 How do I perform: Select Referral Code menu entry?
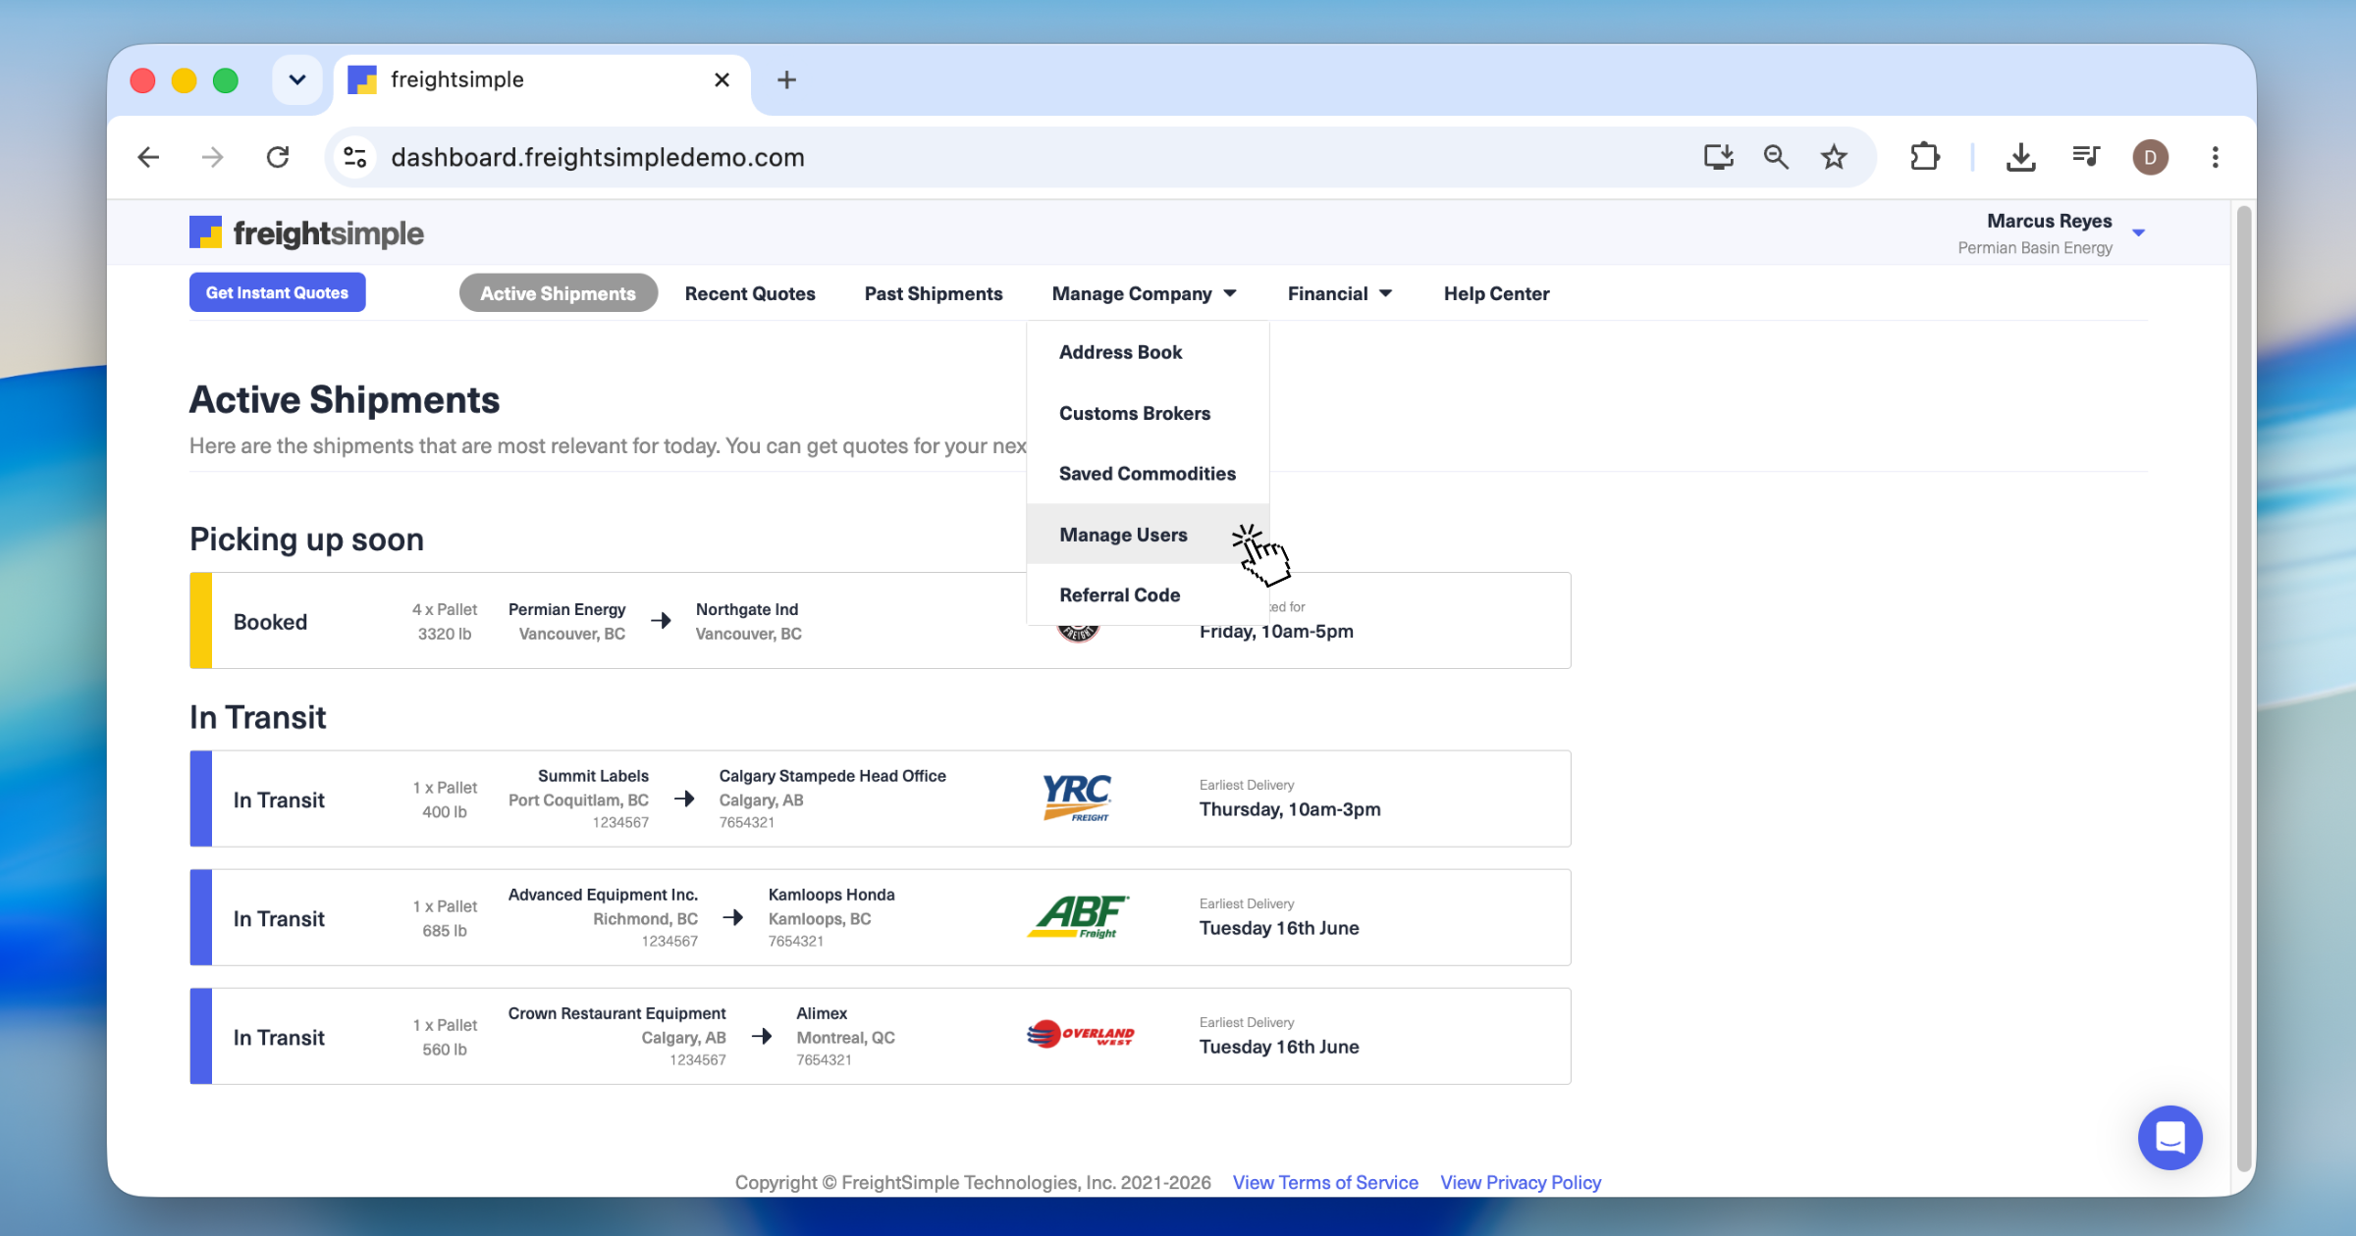coord(1148,594)
